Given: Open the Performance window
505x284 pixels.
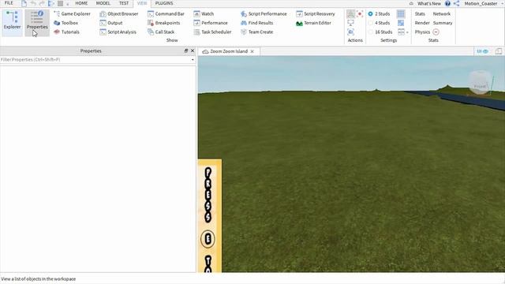Looking at the screenshot, I should pos(211,23).
